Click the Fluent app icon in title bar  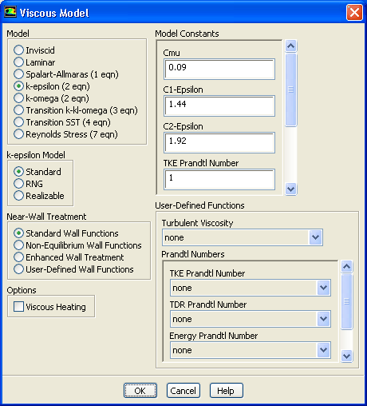pos(10,12)
